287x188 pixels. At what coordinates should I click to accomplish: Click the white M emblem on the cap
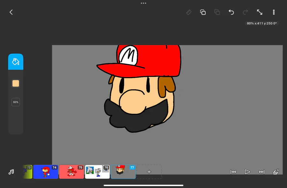pos(128,55)
